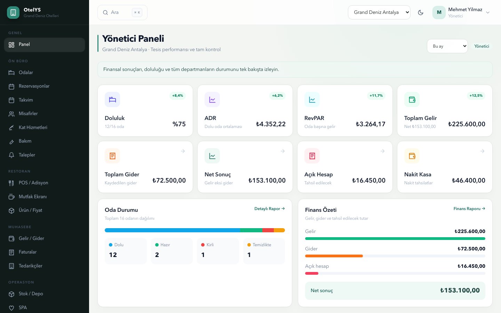Click the Kat Hizmetleri broom icon
This screenshot has height=313, width=501.
(11, 128)
